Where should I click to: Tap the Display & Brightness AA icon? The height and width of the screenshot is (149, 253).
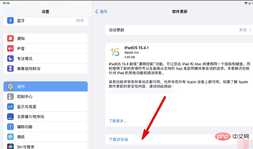pos(10,107)
